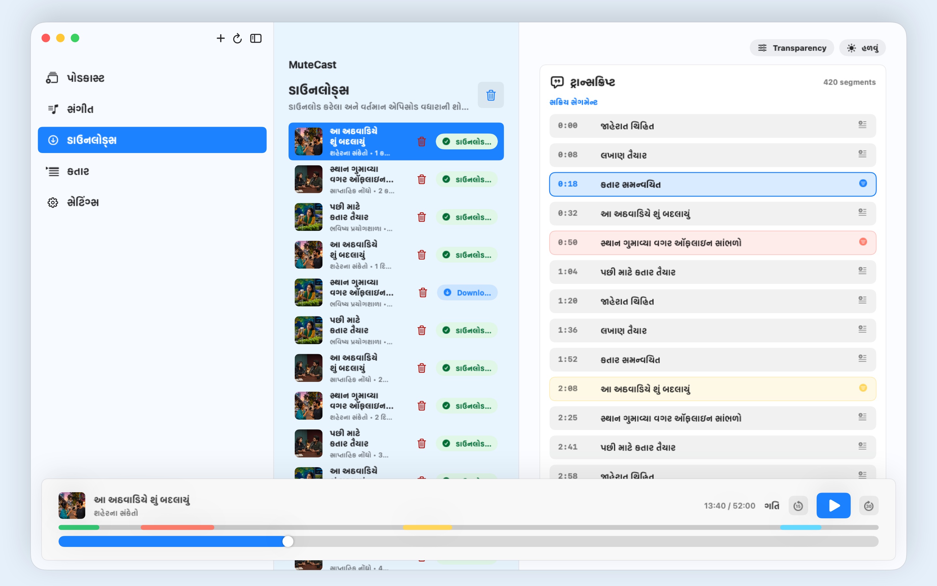This screenshot has width=937, height=586.
Task: Click the blue Downlo... status button
Action: point(467,293)
